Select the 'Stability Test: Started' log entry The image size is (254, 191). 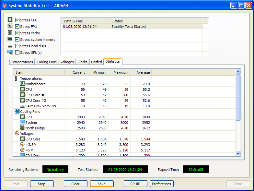128,27
